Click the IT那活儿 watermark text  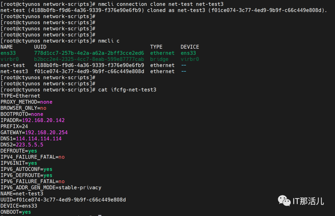tap(308, 201)
